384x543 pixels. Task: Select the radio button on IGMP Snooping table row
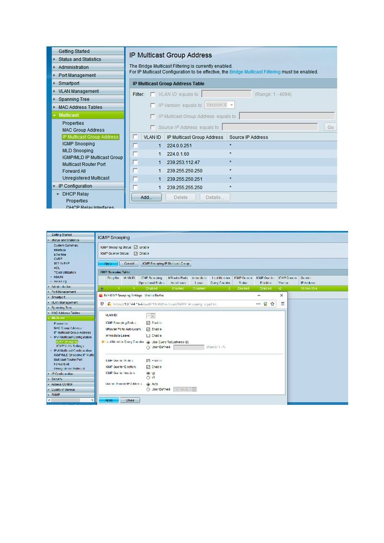[102, 288]
